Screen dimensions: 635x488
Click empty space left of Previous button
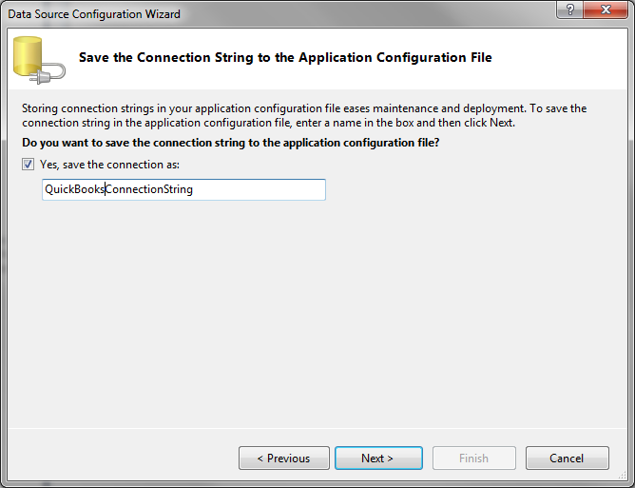click(x=124, y=459)
